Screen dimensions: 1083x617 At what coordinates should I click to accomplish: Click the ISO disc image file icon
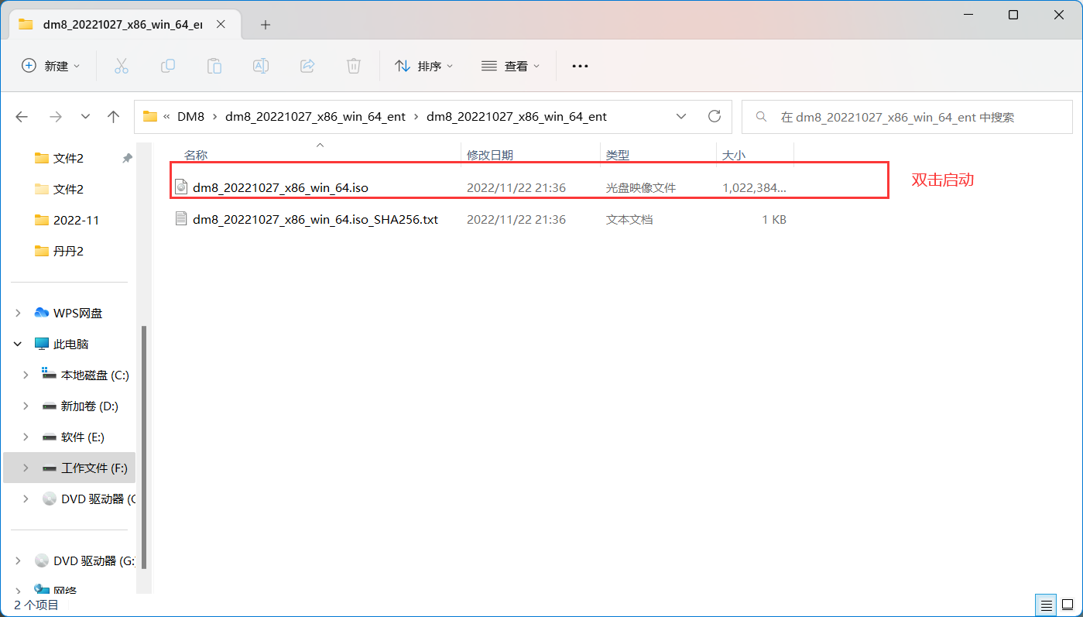pyautogui.click(x=181, y=187)
